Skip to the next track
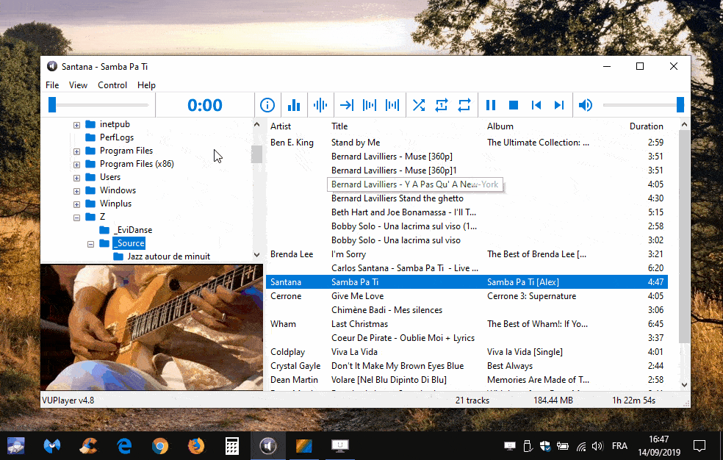The height and width of the screenshot is (460, 723). pos(559,105)
